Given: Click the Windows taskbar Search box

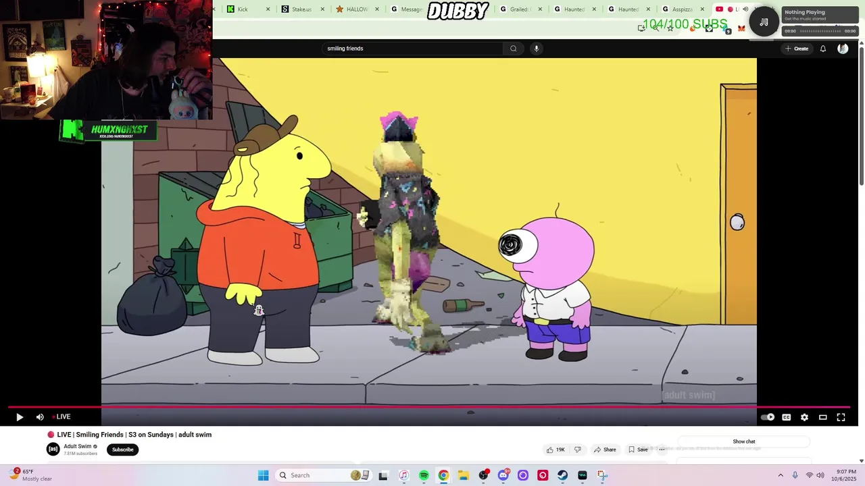Looking at the screenshot, I should click(324, 475).
